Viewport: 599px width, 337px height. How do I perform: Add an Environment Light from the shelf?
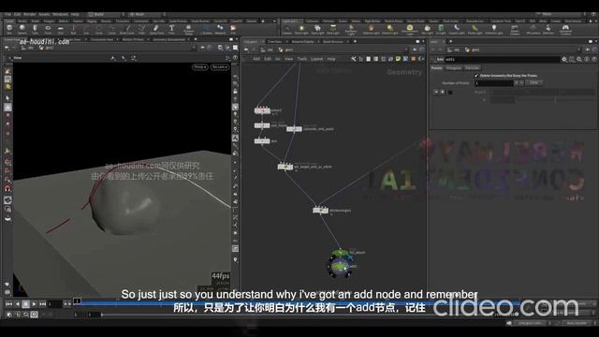click(x=410, y=29)
